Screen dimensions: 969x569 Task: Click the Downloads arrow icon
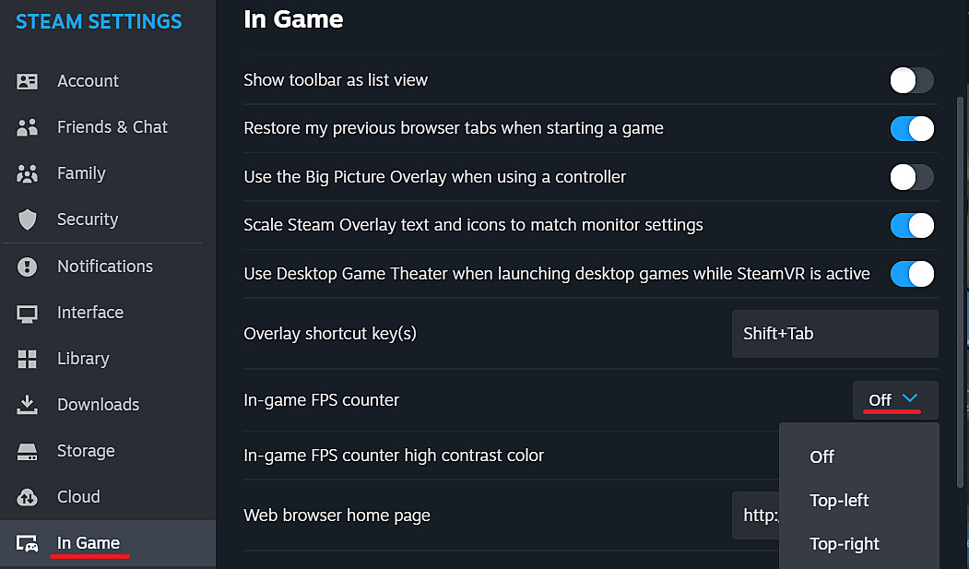click(x=28, y=405)
